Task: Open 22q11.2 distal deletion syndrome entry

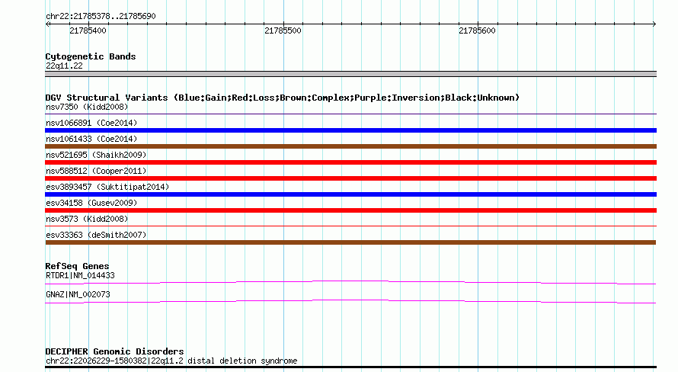Action: [171, 361]
